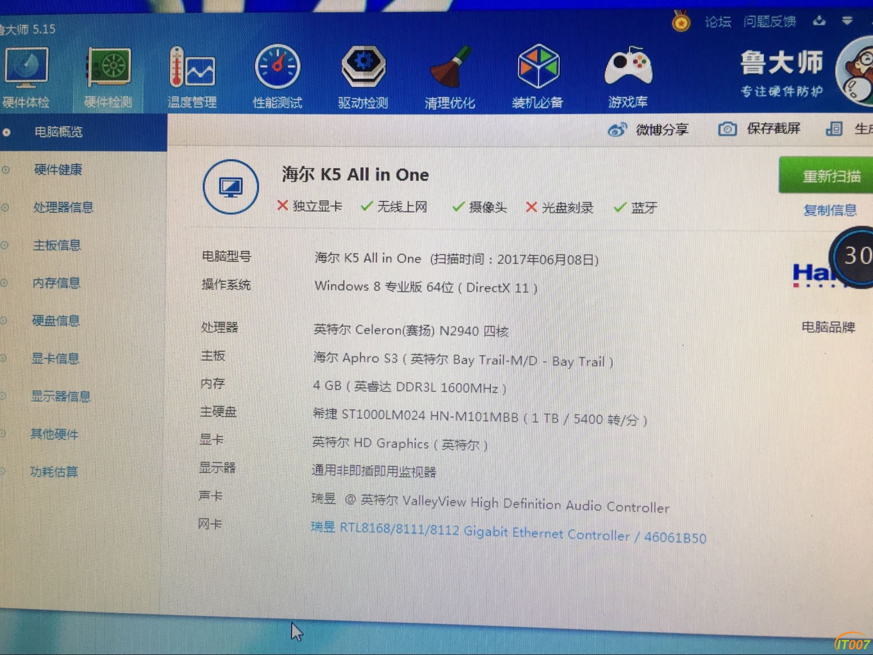Click 保存截屏 save screenshot text
Image resolution: width=873 pixels, height=655 pixels.
[x=773, y=129]
